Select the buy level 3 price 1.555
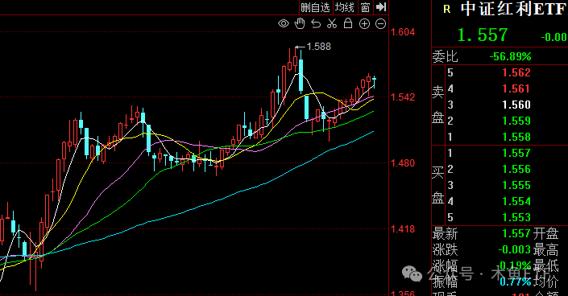 [x=516, y=185]
